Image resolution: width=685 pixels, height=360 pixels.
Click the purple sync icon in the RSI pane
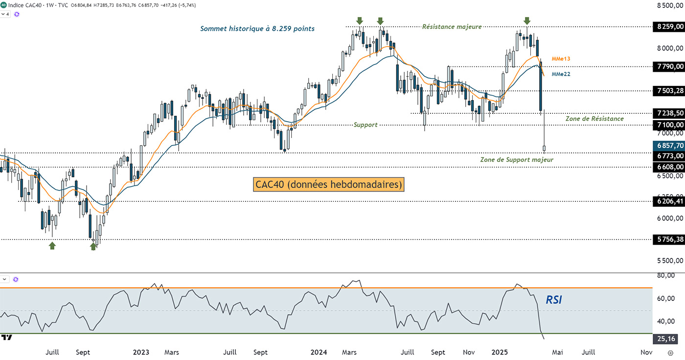tap(16, 279)
